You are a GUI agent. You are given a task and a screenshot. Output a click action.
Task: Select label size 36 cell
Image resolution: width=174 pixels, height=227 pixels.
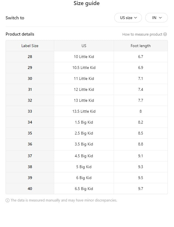[x=30, y=144]
